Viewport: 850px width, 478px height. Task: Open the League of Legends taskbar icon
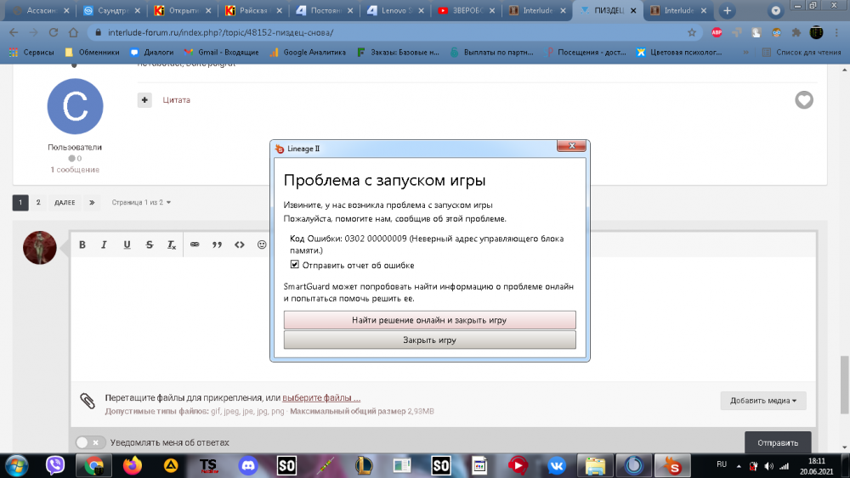point(364,465)
